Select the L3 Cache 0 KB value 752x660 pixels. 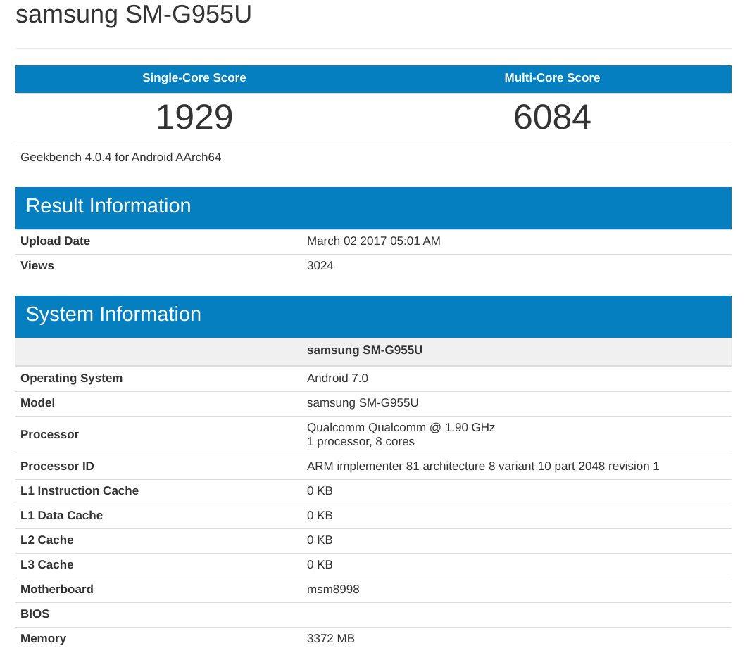point(320,564)
